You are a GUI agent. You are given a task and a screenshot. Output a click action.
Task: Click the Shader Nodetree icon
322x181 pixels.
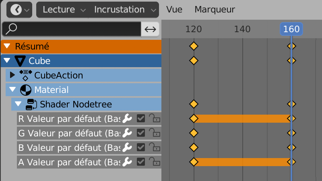pos(31,104)
